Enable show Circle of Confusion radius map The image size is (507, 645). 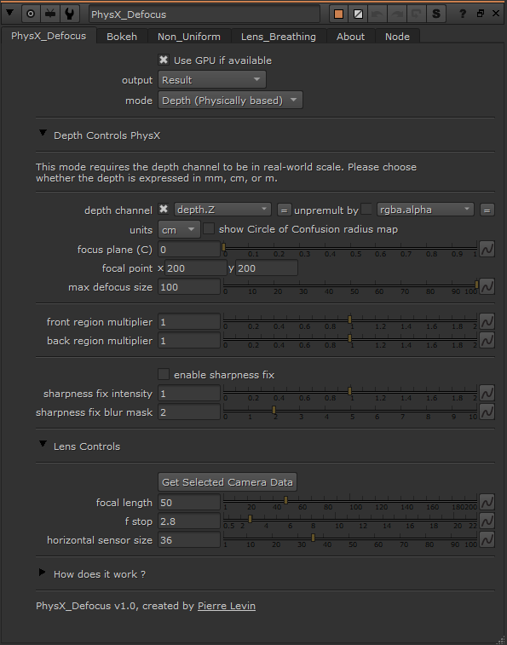click(209, 228)
